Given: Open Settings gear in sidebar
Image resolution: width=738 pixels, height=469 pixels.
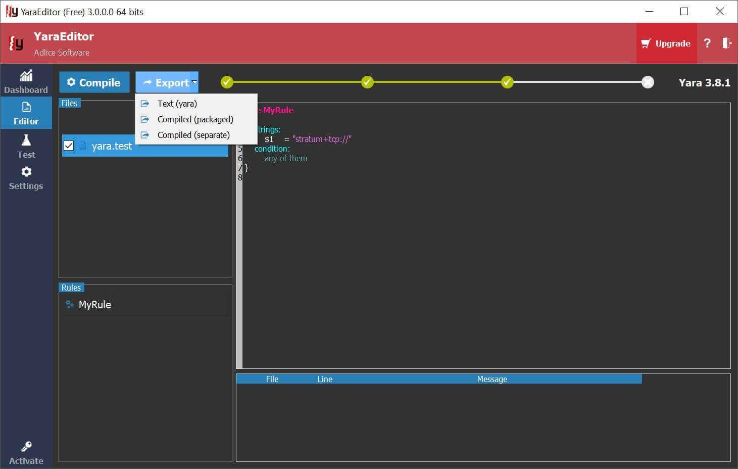Looking at the screenshot, I should pos(26,172).
